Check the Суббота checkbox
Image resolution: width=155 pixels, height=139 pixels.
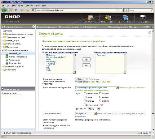point(100,101)
